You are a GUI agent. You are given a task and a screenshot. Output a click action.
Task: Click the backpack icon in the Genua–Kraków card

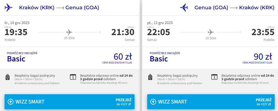[150, 77]
